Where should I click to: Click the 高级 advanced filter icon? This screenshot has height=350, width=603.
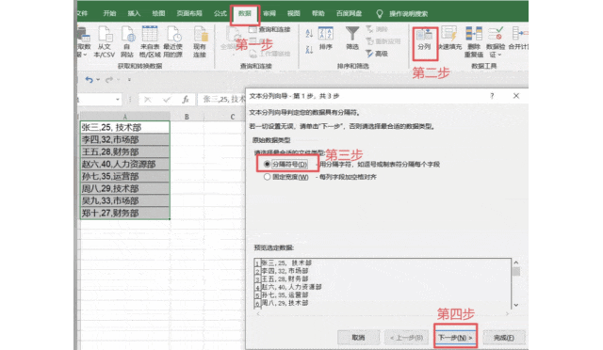click(369, 54)
